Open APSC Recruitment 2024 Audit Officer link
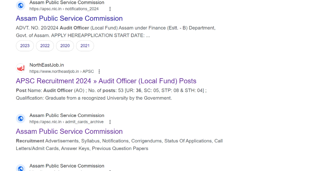This screenshot has width=317, height=171. coord(106,81)
